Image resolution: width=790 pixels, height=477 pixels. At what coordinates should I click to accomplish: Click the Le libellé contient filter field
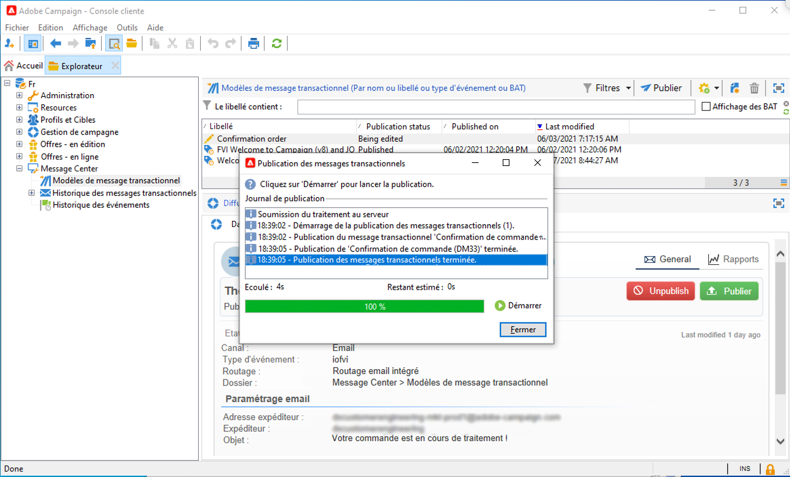496,107
